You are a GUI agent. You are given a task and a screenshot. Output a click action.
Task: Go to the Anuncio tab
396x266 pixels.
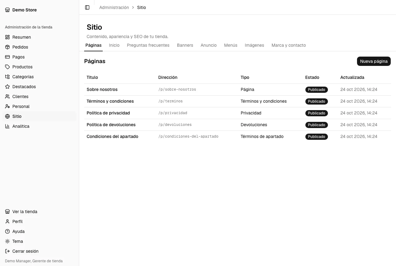click(209, 45)
